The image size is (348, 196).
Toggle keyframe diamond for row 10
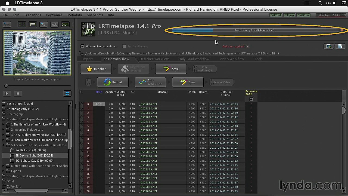click(81, 148)
